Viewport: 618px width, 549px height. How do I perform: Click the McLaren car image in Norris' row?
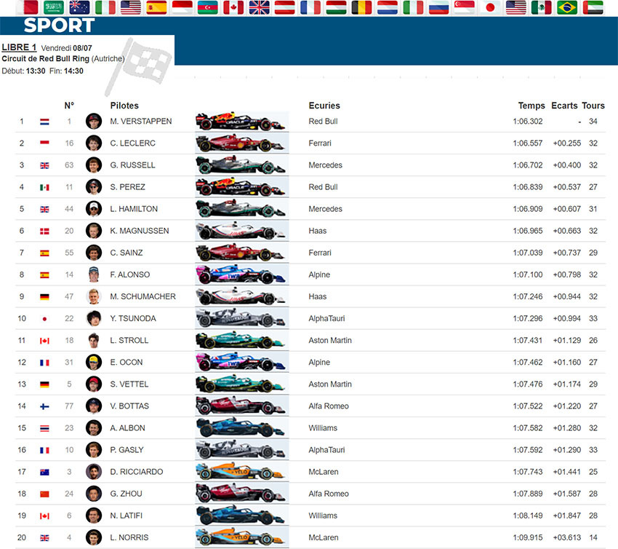pos(241,537)
